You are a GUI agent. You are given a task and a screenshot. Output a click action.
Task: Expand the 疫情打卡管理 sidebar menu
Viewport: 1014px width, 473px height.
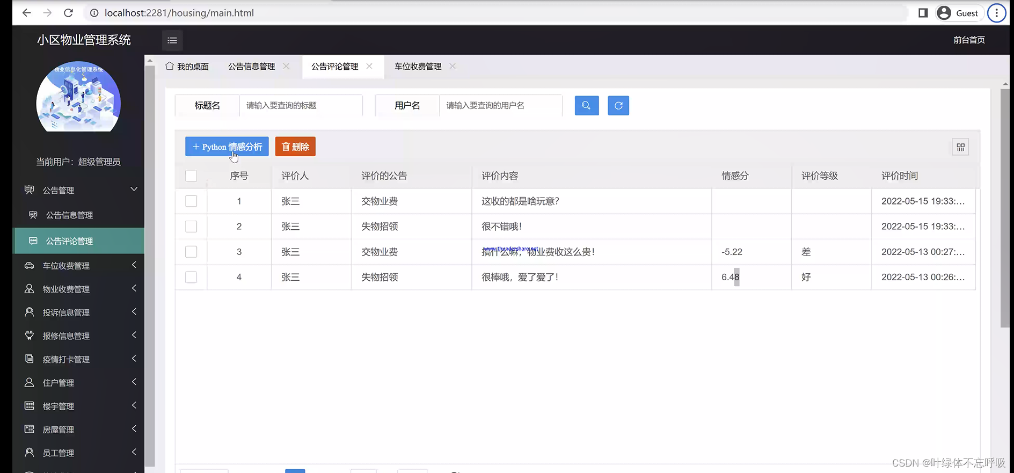point(78,359)
